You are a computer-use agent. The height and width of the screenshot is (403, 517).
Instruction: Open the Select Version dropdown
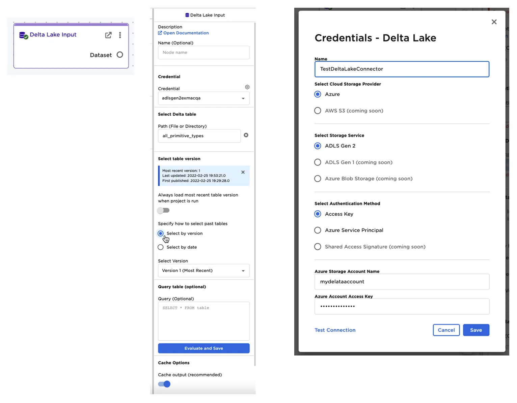pos(203,271)
